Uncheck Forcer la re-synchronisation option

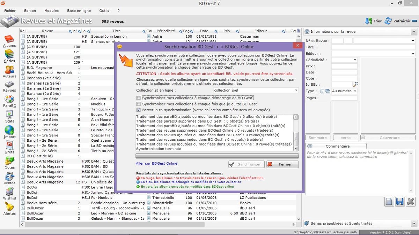pos(139,110)
